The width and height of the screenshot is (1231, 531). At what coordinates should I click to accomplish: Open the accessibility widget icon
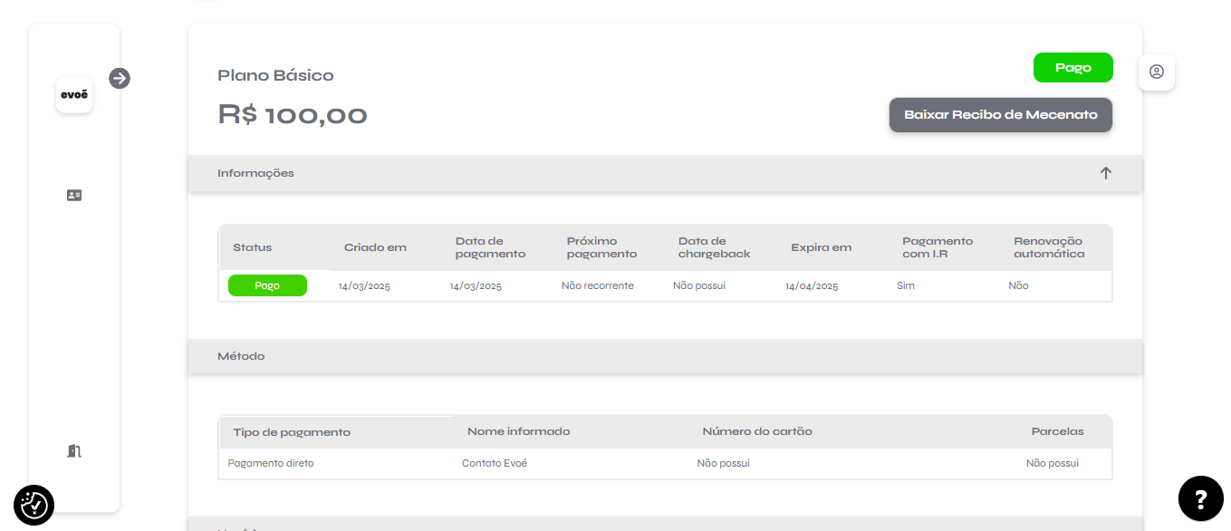34,505
